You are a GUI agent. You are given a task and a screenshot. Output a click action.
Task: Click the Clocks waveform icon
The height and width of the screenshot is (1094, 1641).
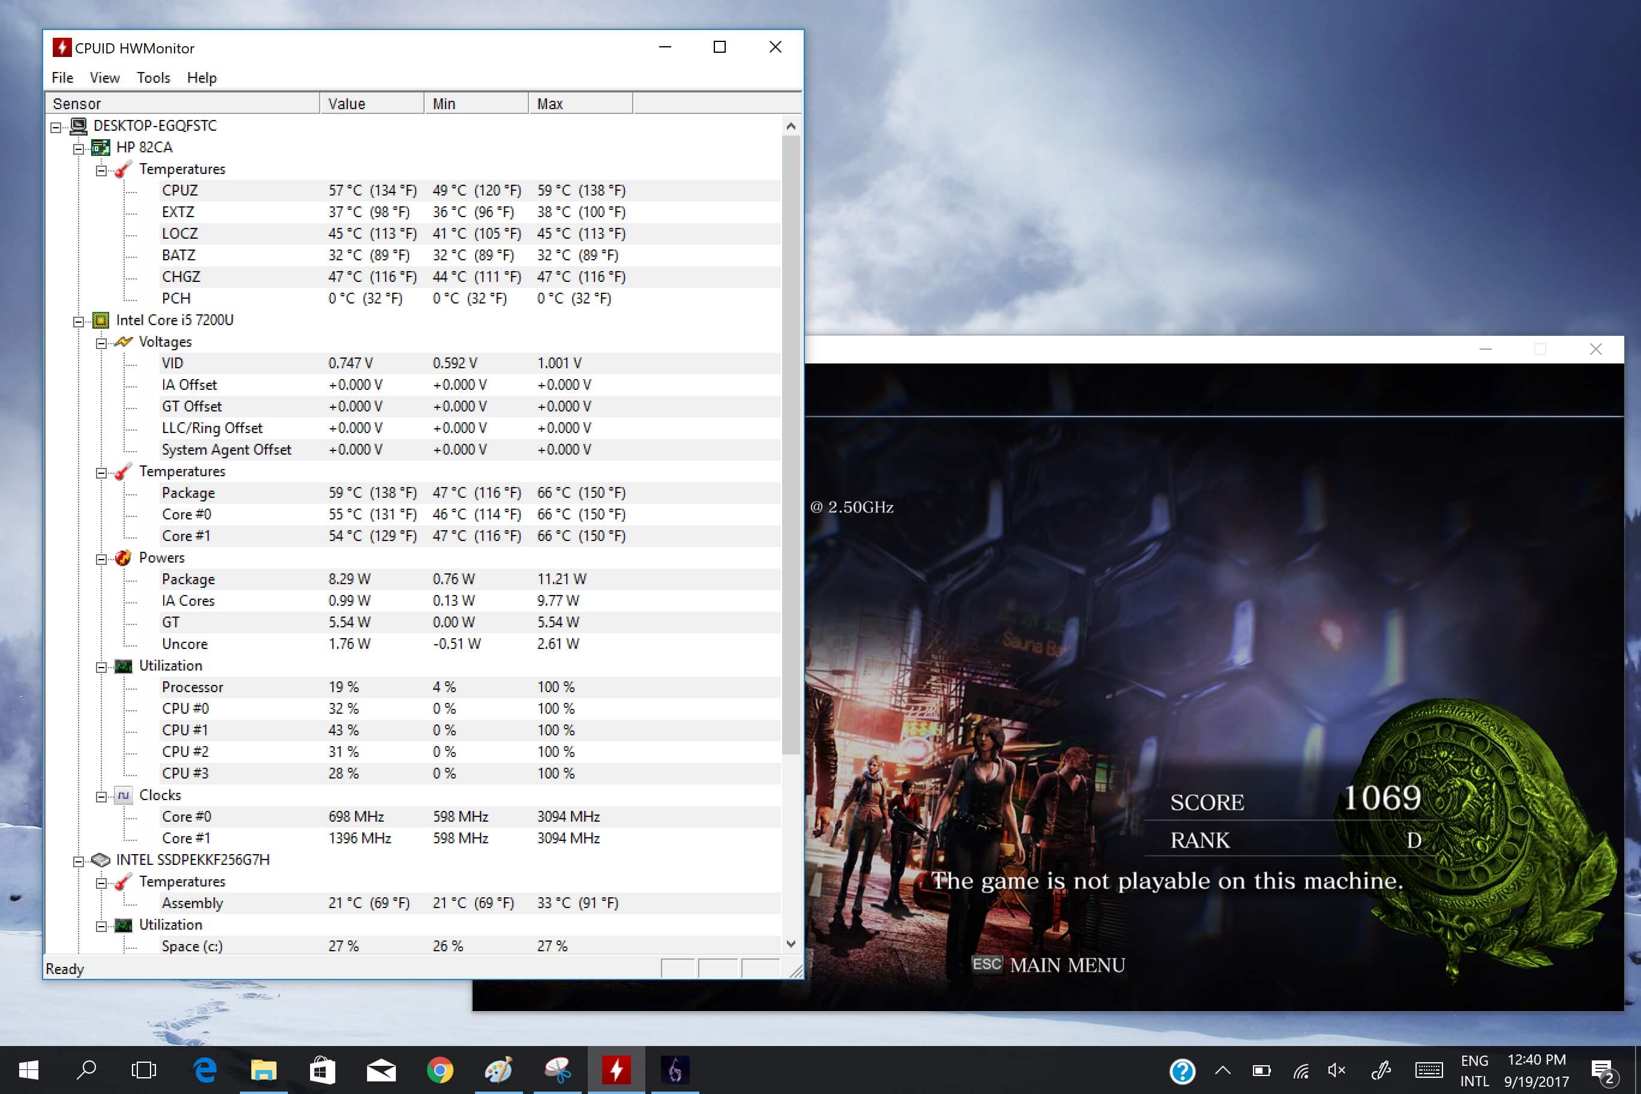(x=124, y=795)
